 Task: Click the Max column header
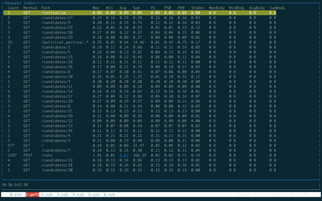pyautogui.click(x=96, y=8)
